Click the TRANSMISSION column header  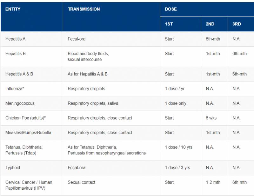84,9
